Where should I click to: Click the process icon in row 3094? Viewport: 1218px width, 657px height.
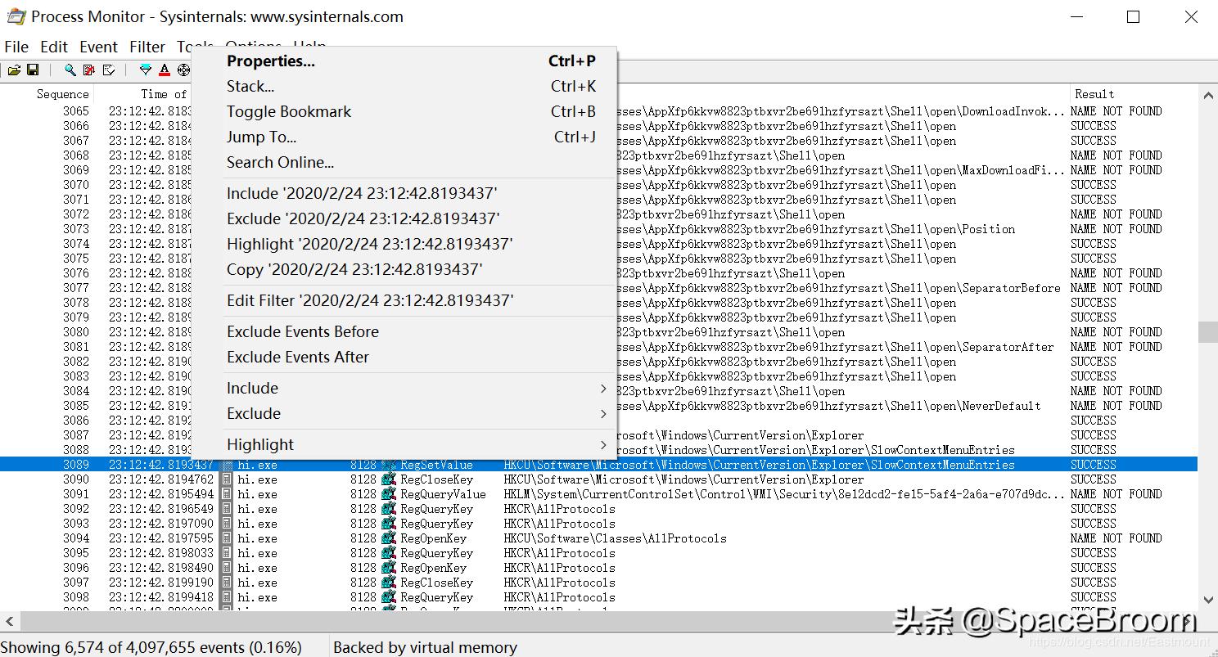tap(228, 538)
